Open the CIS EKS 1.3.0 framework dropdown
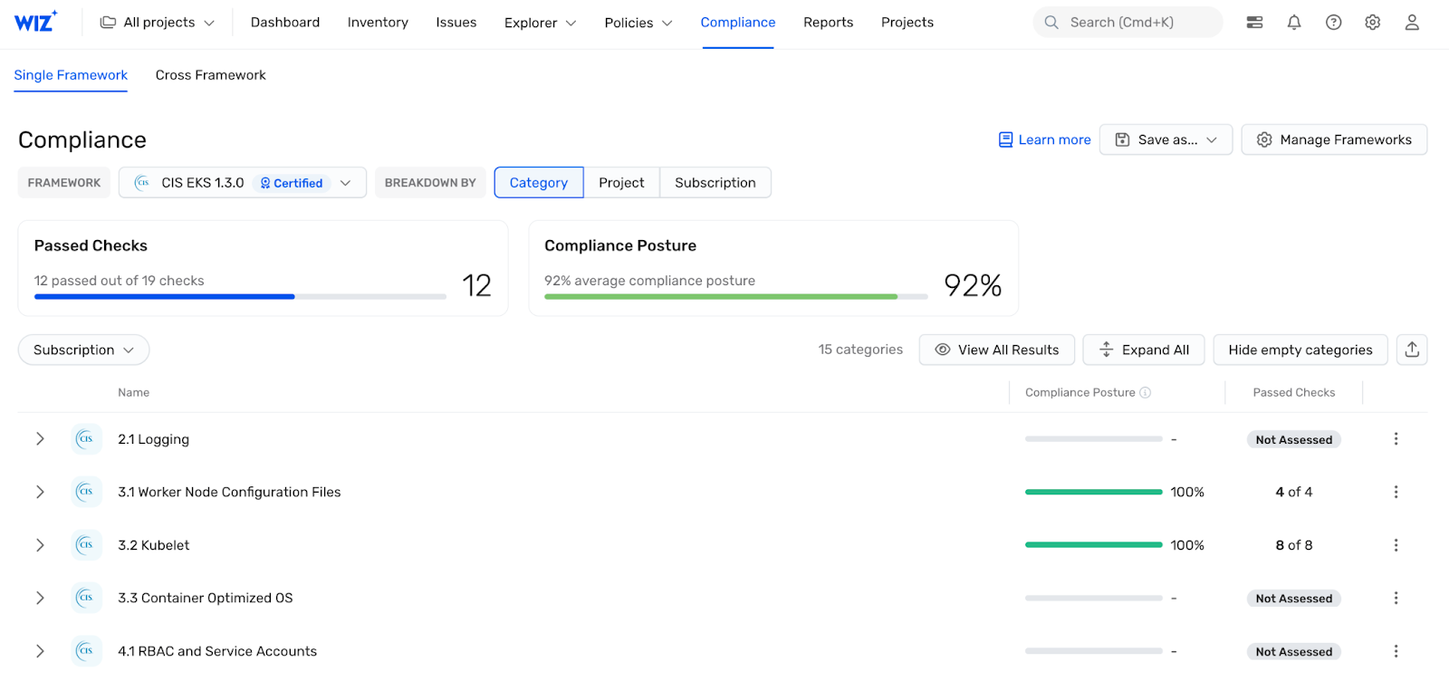This screenshot has height=681, width=1449. [243, 183]
